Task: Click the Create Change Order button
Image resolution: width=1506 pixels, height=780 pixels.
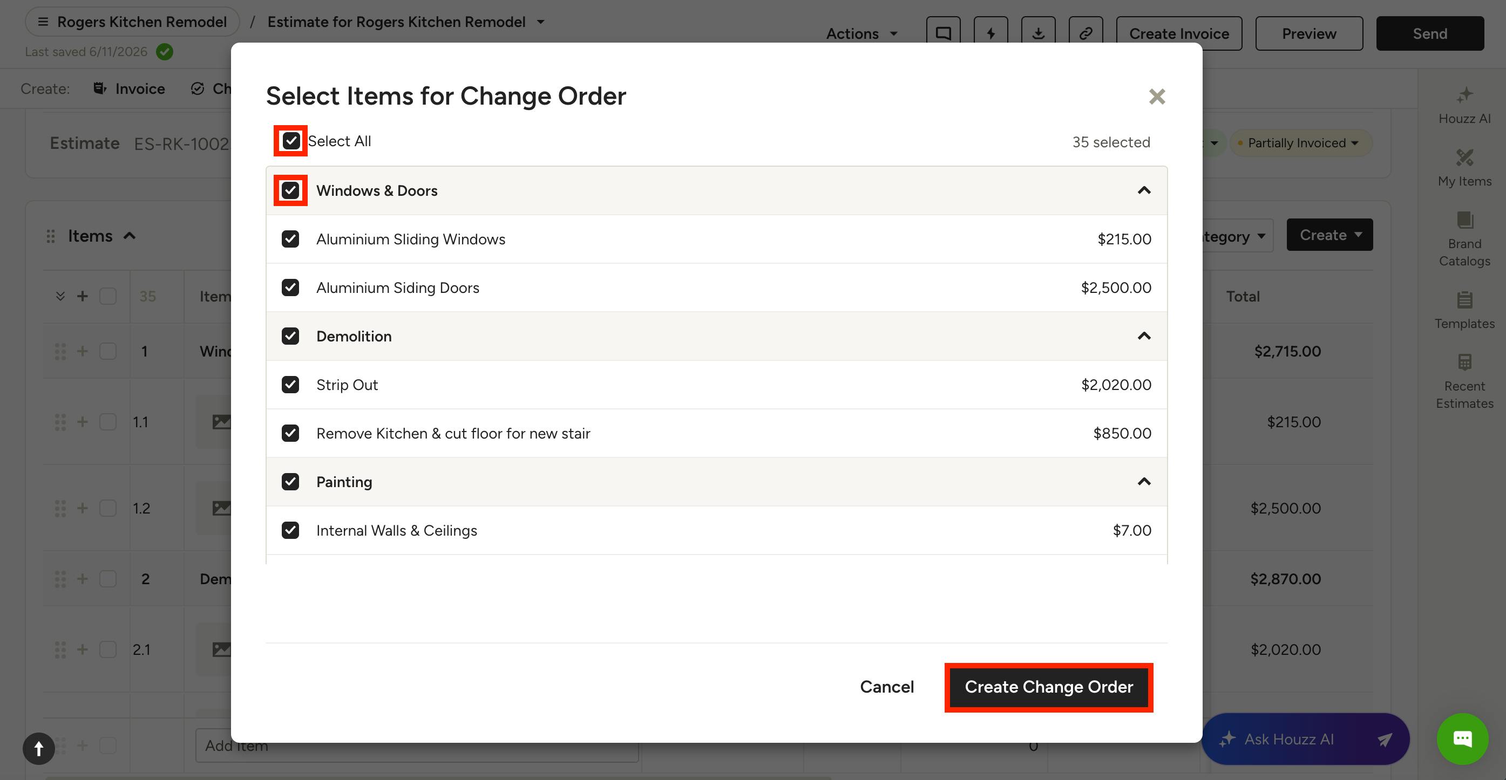Action: [x=1049, y=687]
